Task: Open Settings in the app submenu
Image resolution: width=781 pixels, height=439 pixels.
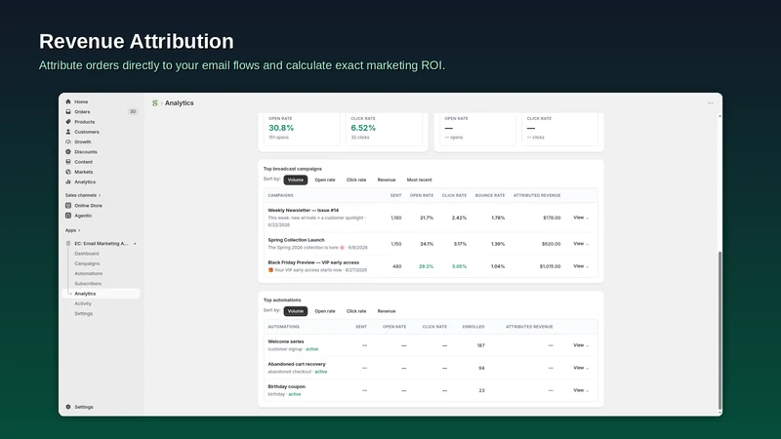Action: tap(84, 313)
